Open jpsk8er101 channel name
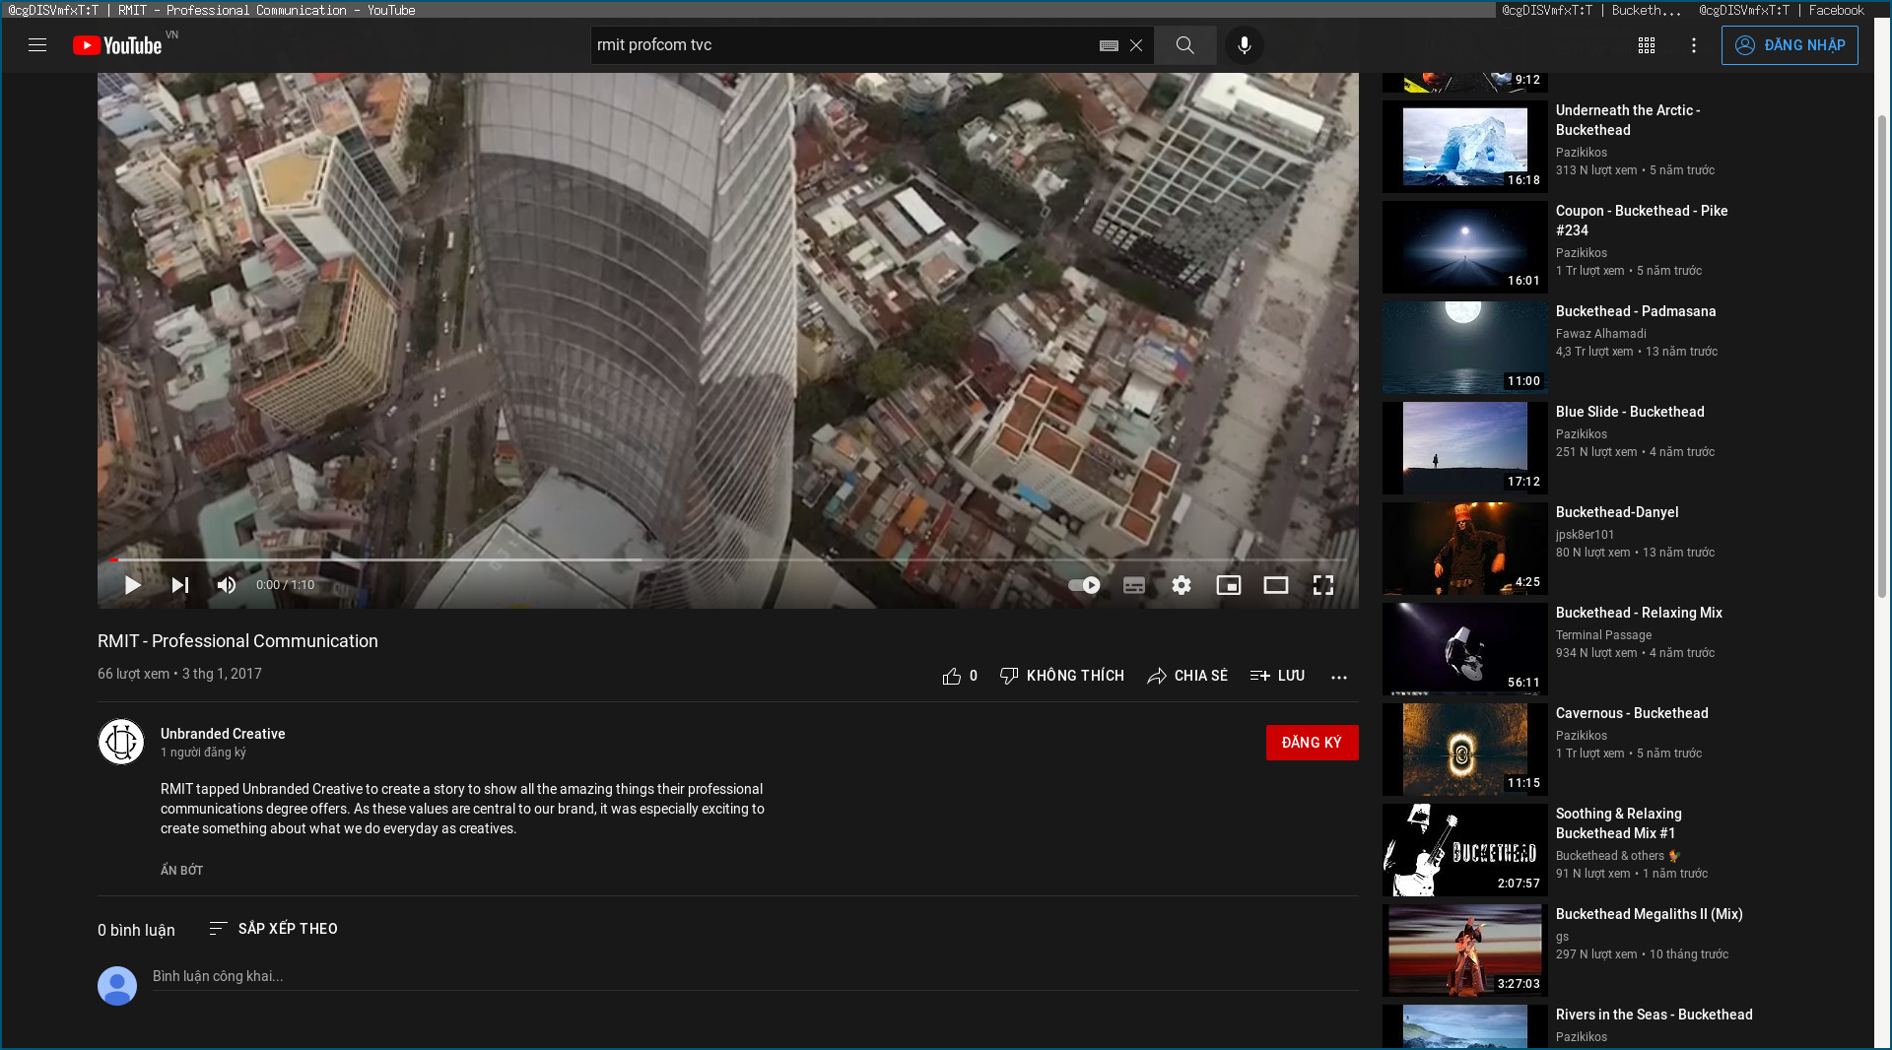 pyautogui.click(x=1586, y=535)
